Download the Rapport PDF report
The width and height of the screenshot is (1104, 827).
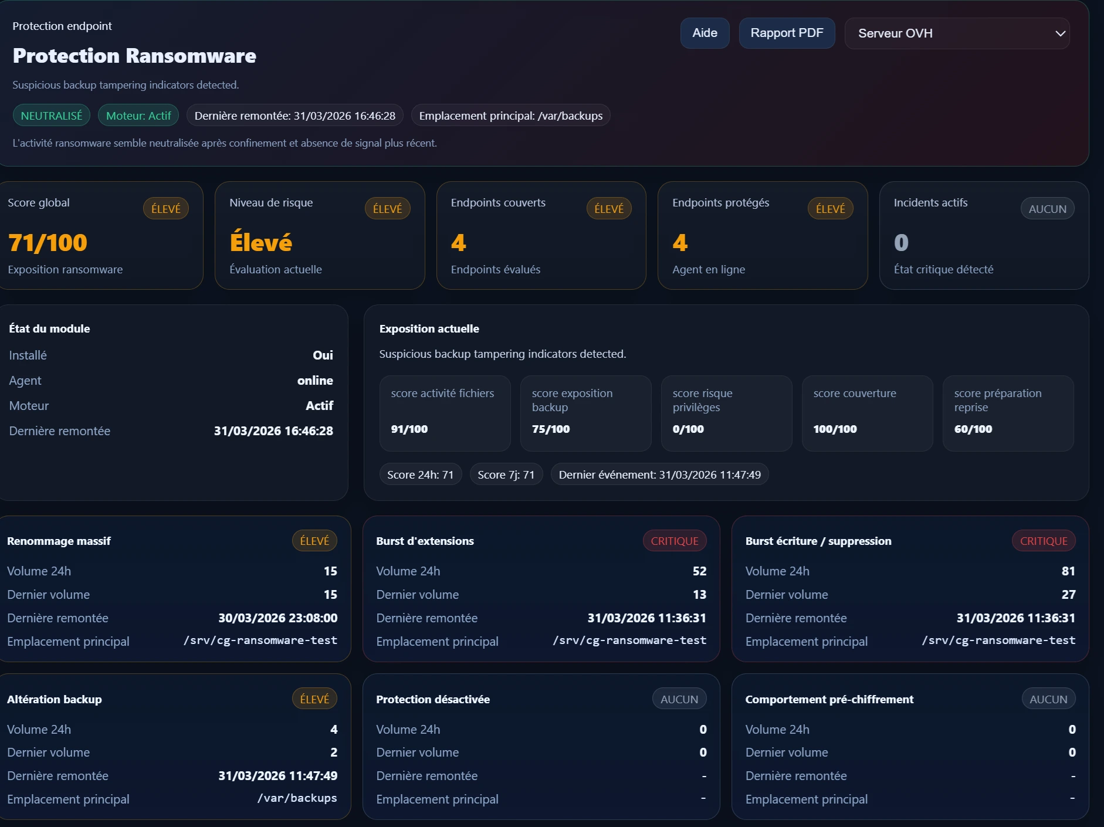(x=787, y=33)
